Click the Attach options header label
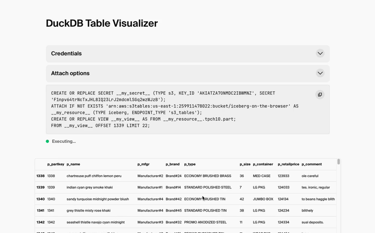Screen dimensions: 375x233 click(70, 73)
